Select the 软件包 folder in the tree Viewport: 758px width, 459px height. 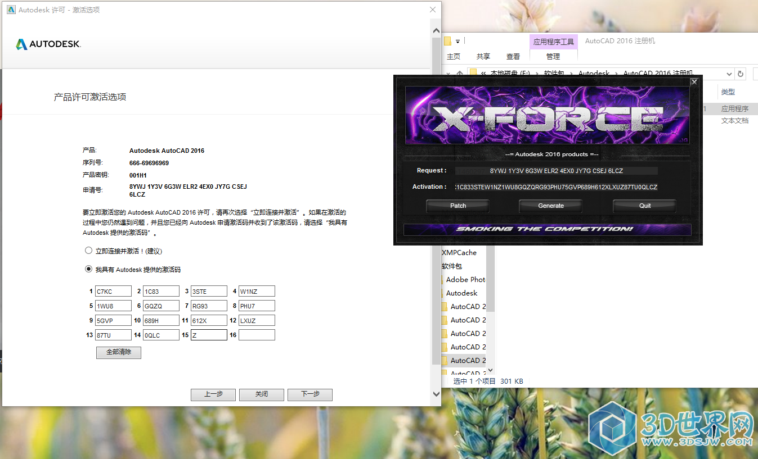pyautogui.click(x=452, y=266)
